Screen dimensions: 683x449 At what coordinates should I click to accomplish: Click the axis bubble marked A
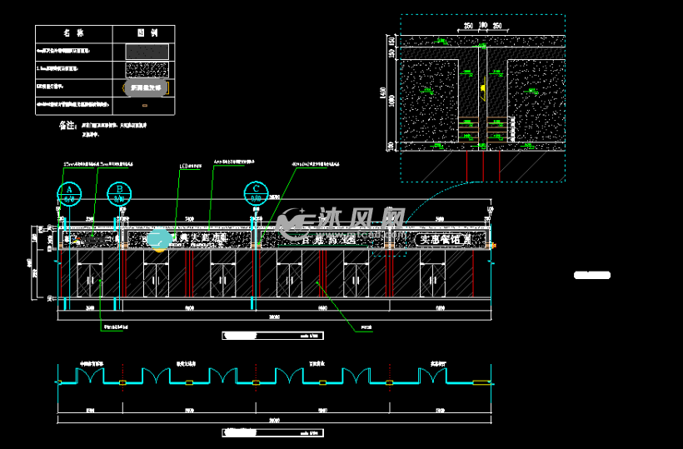pyautogui.click(x=69, y=193)
